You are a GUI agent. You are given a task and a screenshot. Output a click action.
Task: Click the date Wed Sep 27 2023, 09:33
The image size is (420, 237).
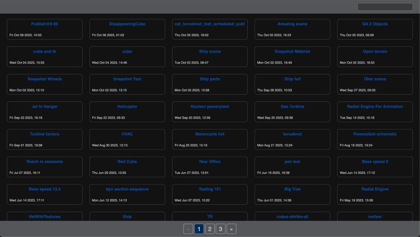click(358, 90)
